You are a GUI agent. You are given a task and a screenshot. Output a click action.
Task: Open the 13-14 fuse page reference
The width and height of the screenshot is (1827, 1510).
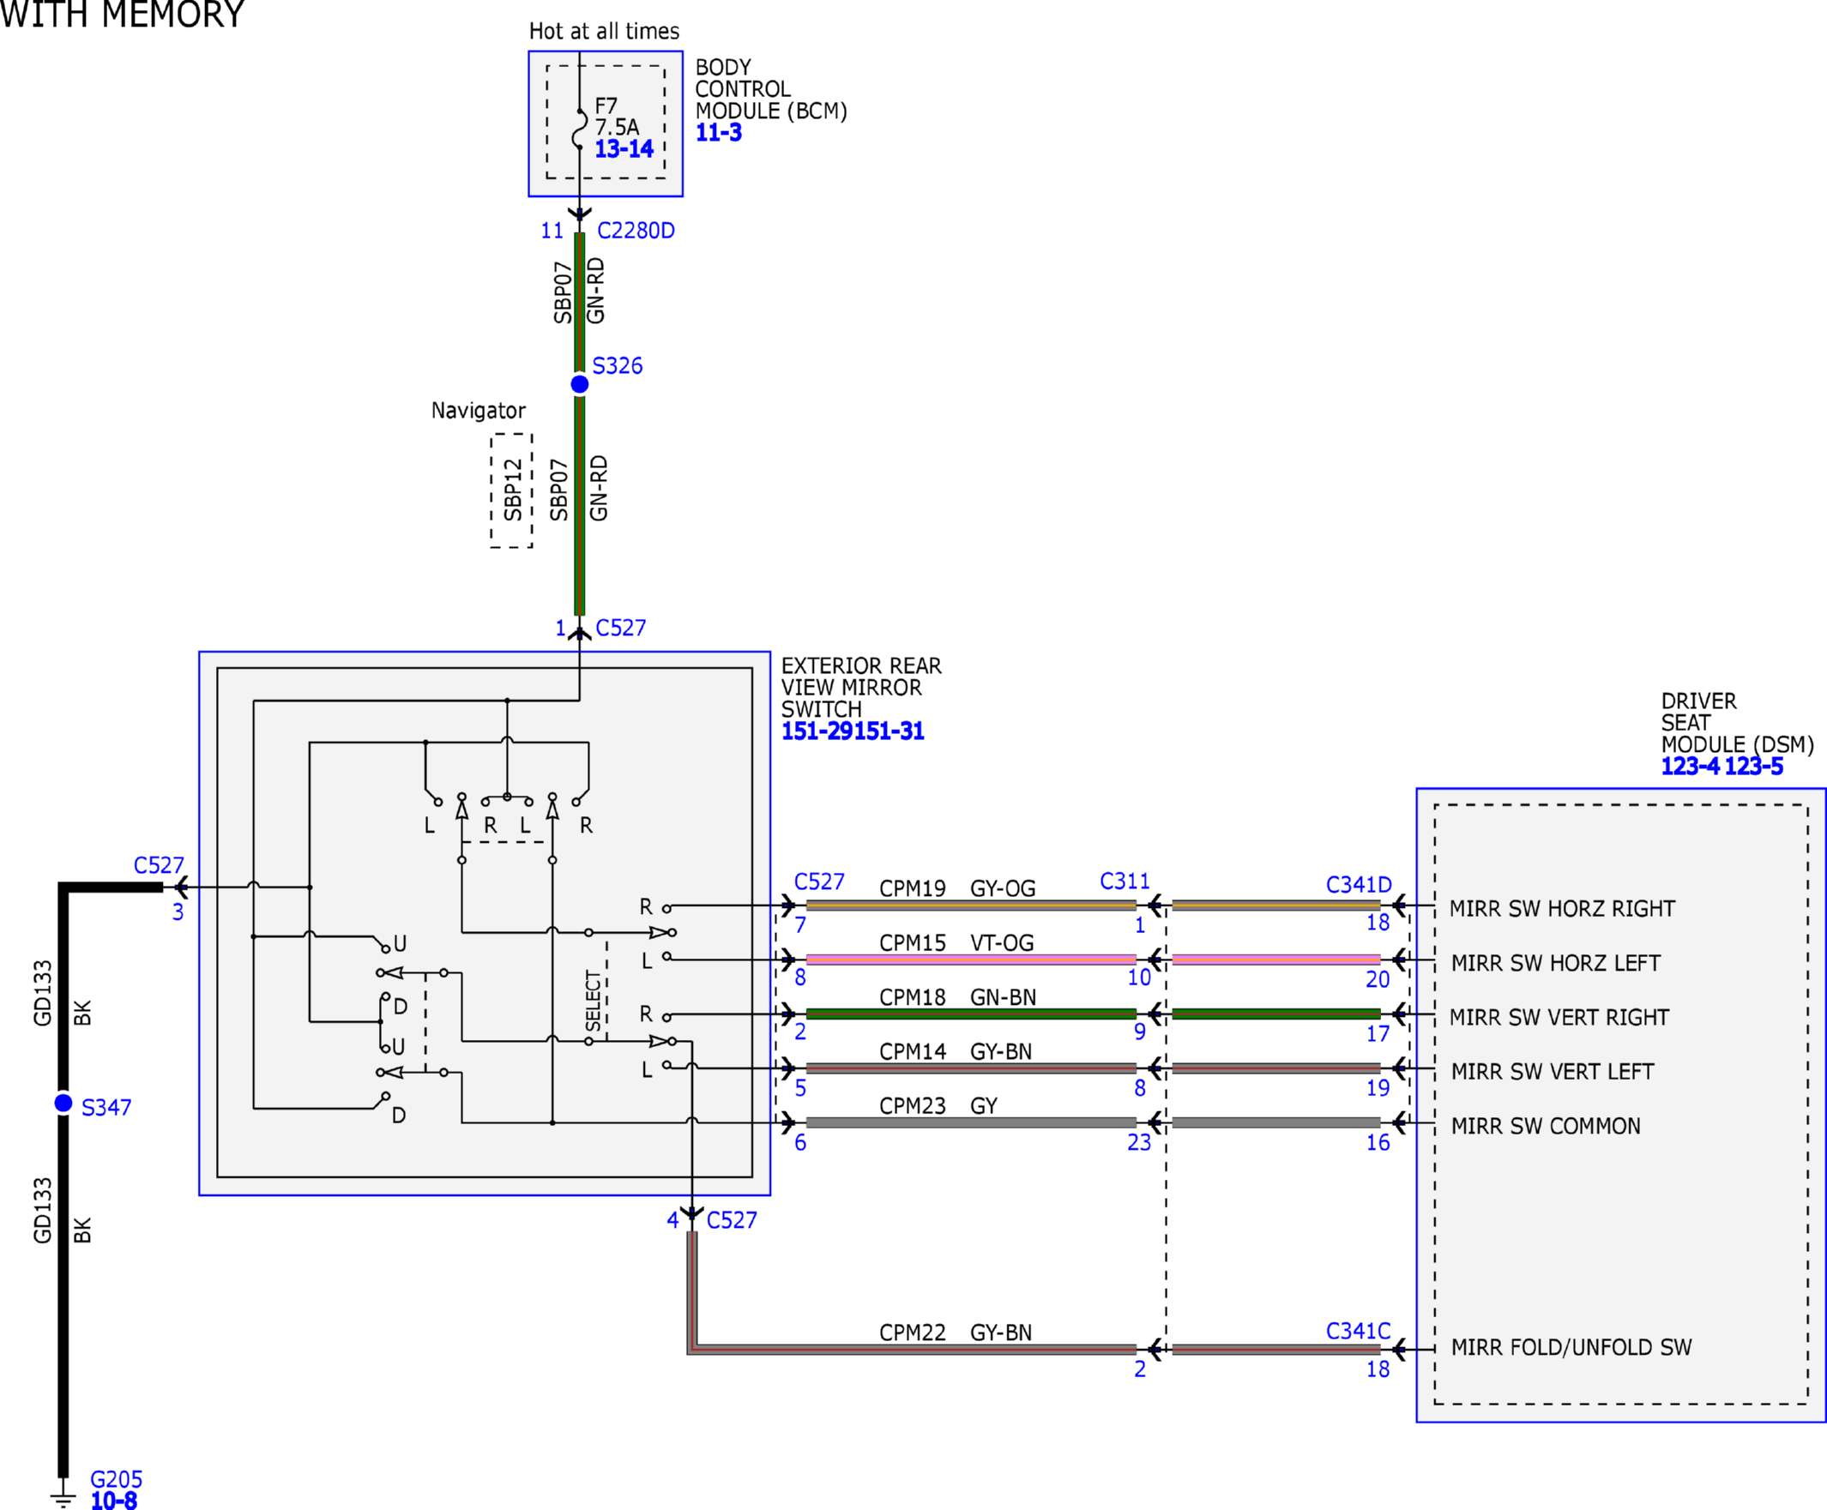tap(624, 148)
